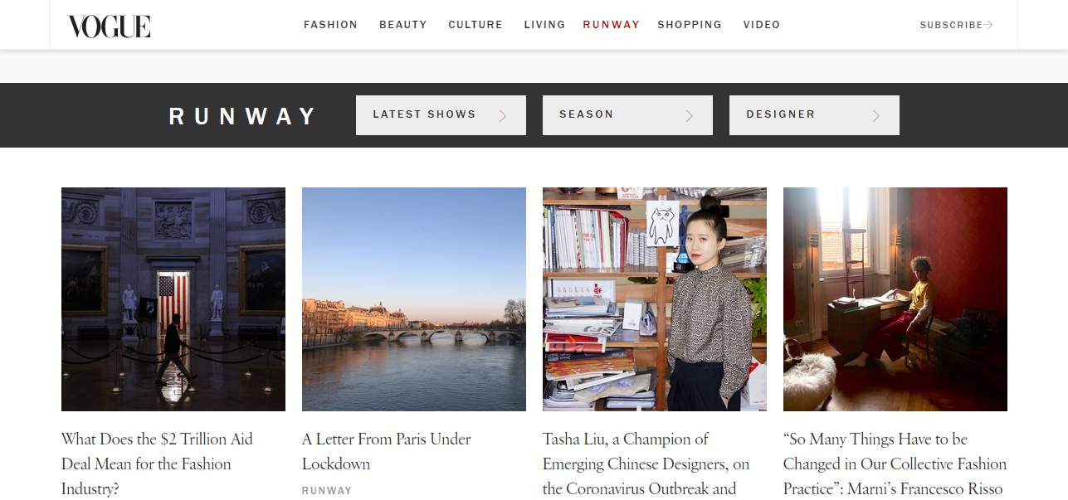Image resolution: width=1068 pixels, height=500 pixels.
Task: Click the Vogue logo
Action: 110,26
